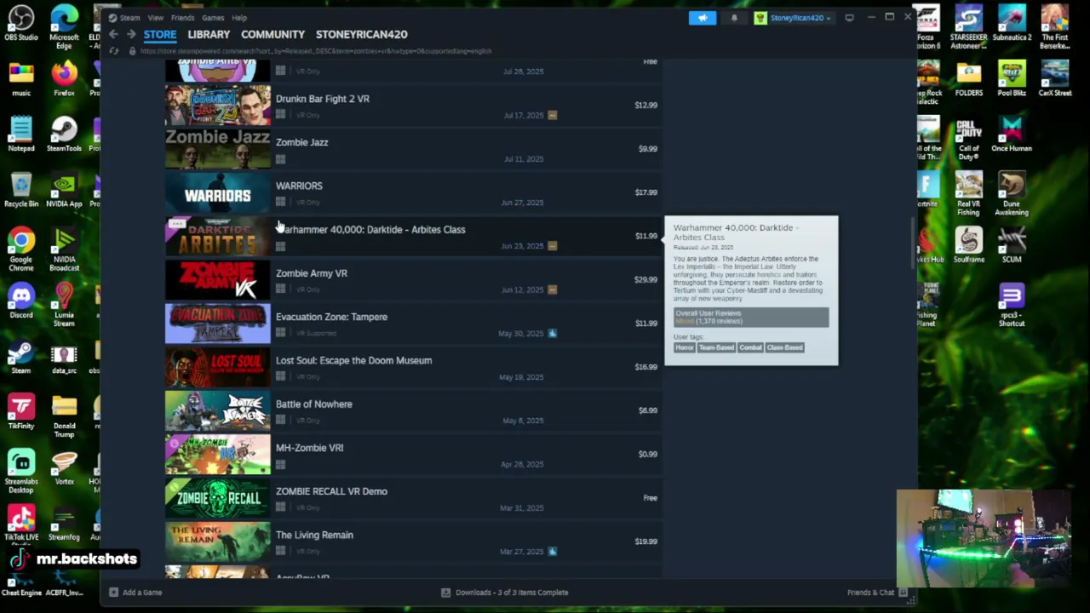Open the View menu
1090x613 pixels.
155,18
